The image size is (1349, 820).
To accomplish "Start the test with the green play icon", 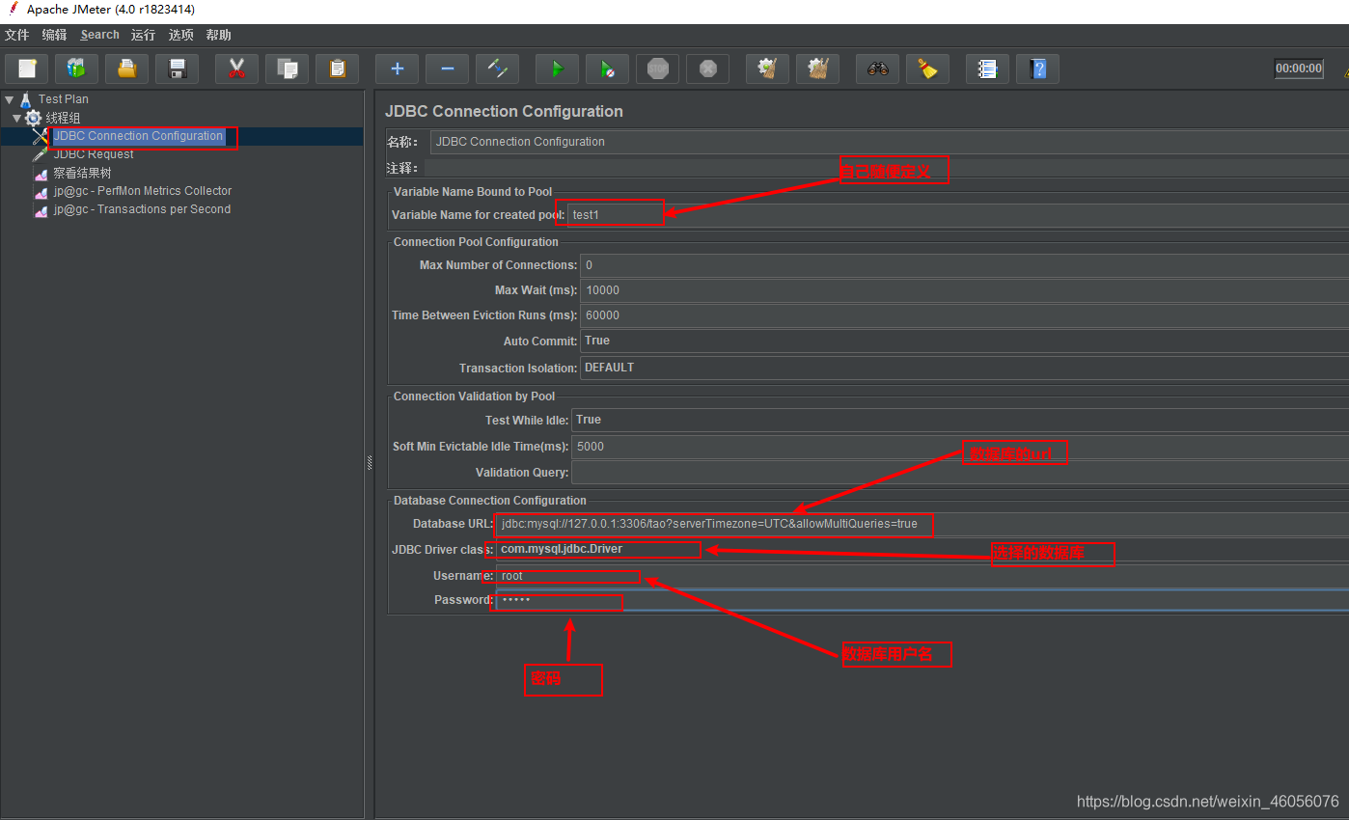I will click(x=557, y=68).
